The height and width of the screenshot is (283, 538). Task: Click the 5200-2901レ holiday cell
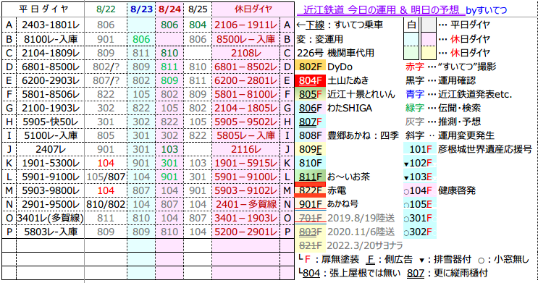[x=246, y=232]
